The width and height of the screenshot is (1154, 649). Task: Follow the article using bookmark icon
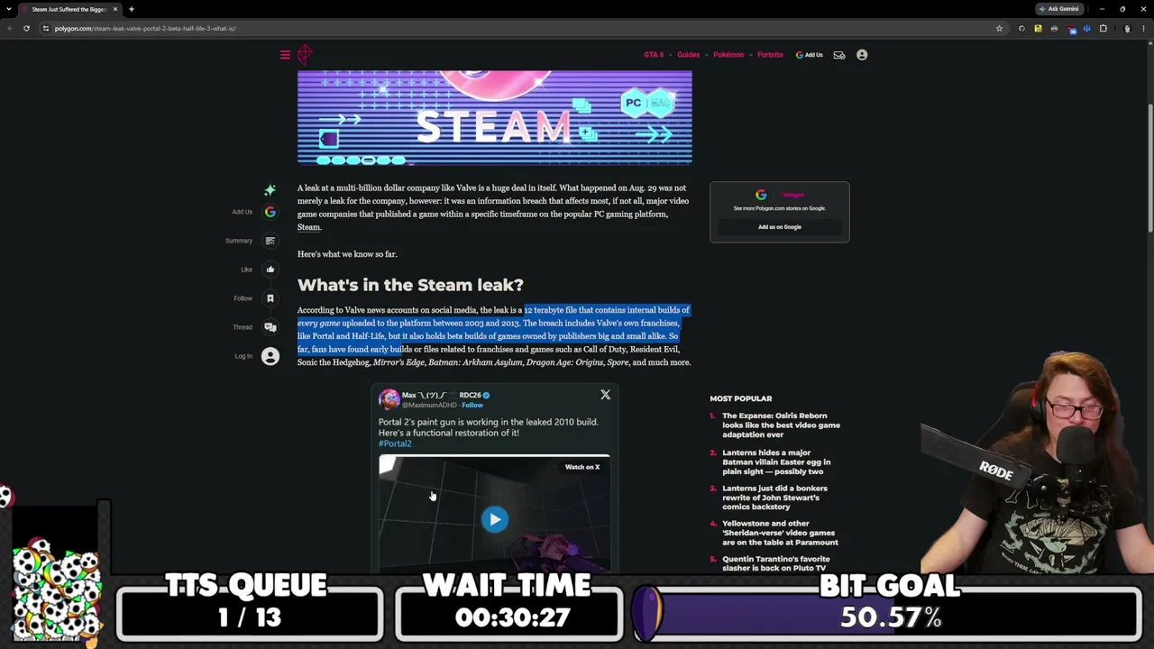(x=270, y=298)
